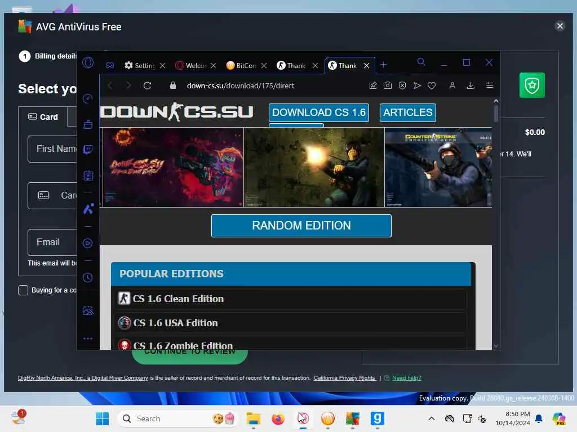The image size is (577, 432).
Task: Click the Email field in AVG
Action: [52, 242]
